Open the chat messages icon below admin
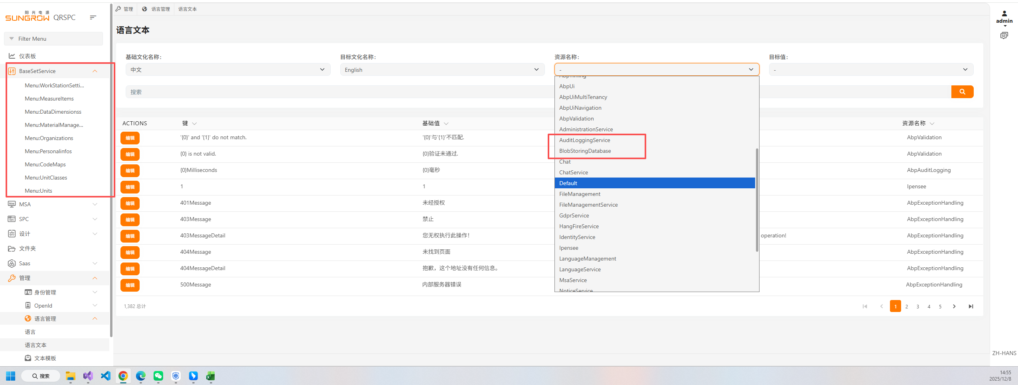The width and height of the screenshot is (1018, 385). pyautogui.click(x=1004, y=36)
